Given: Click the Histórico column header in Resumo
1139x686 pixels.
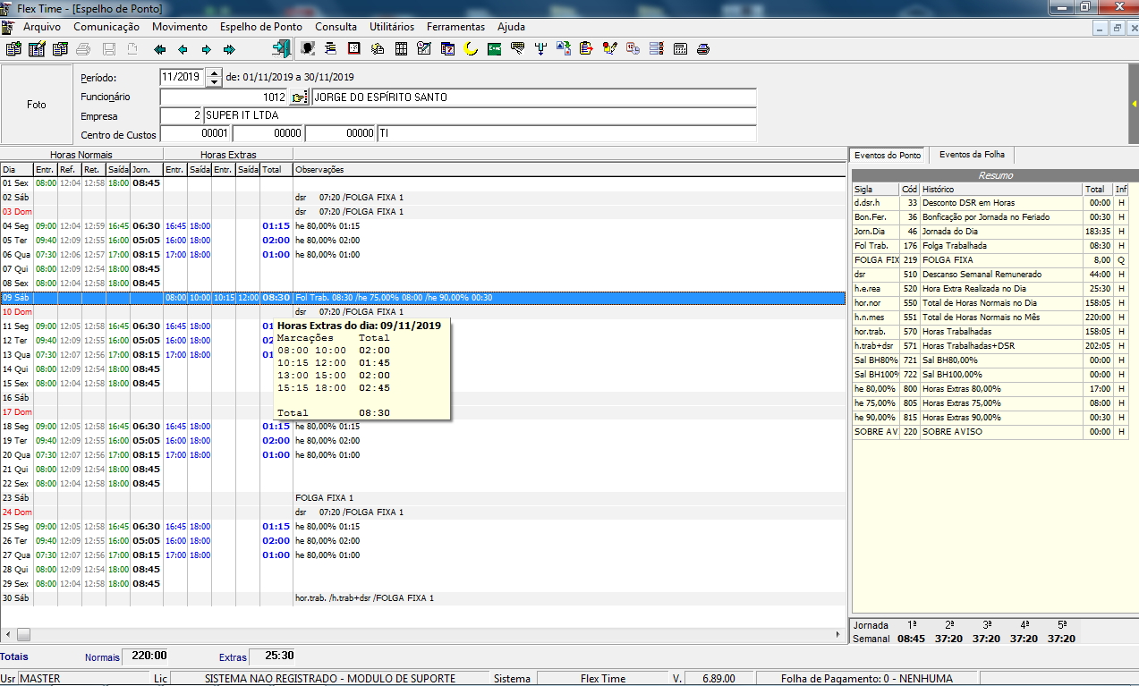Looking at the screenshot, I should tap(1000, 190).
